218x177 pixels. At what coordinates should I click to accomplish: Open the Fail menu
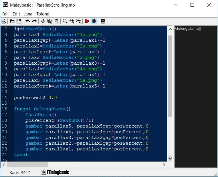[x=5, y=14]
